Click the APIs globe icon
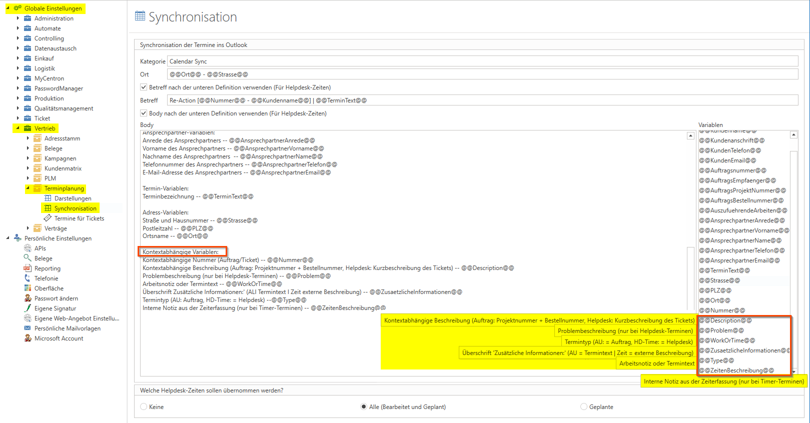 [x=28, y=248]
